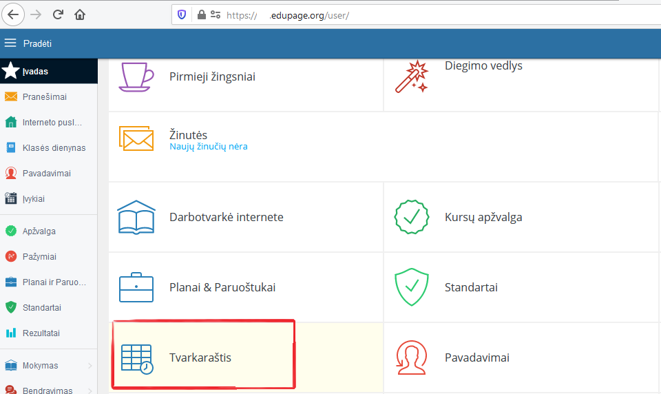Click Pirmieji žingsniai tile label

tap(212, 76)
